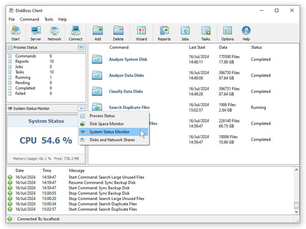
Task: Sort by the Status column header
Action: 257,47
